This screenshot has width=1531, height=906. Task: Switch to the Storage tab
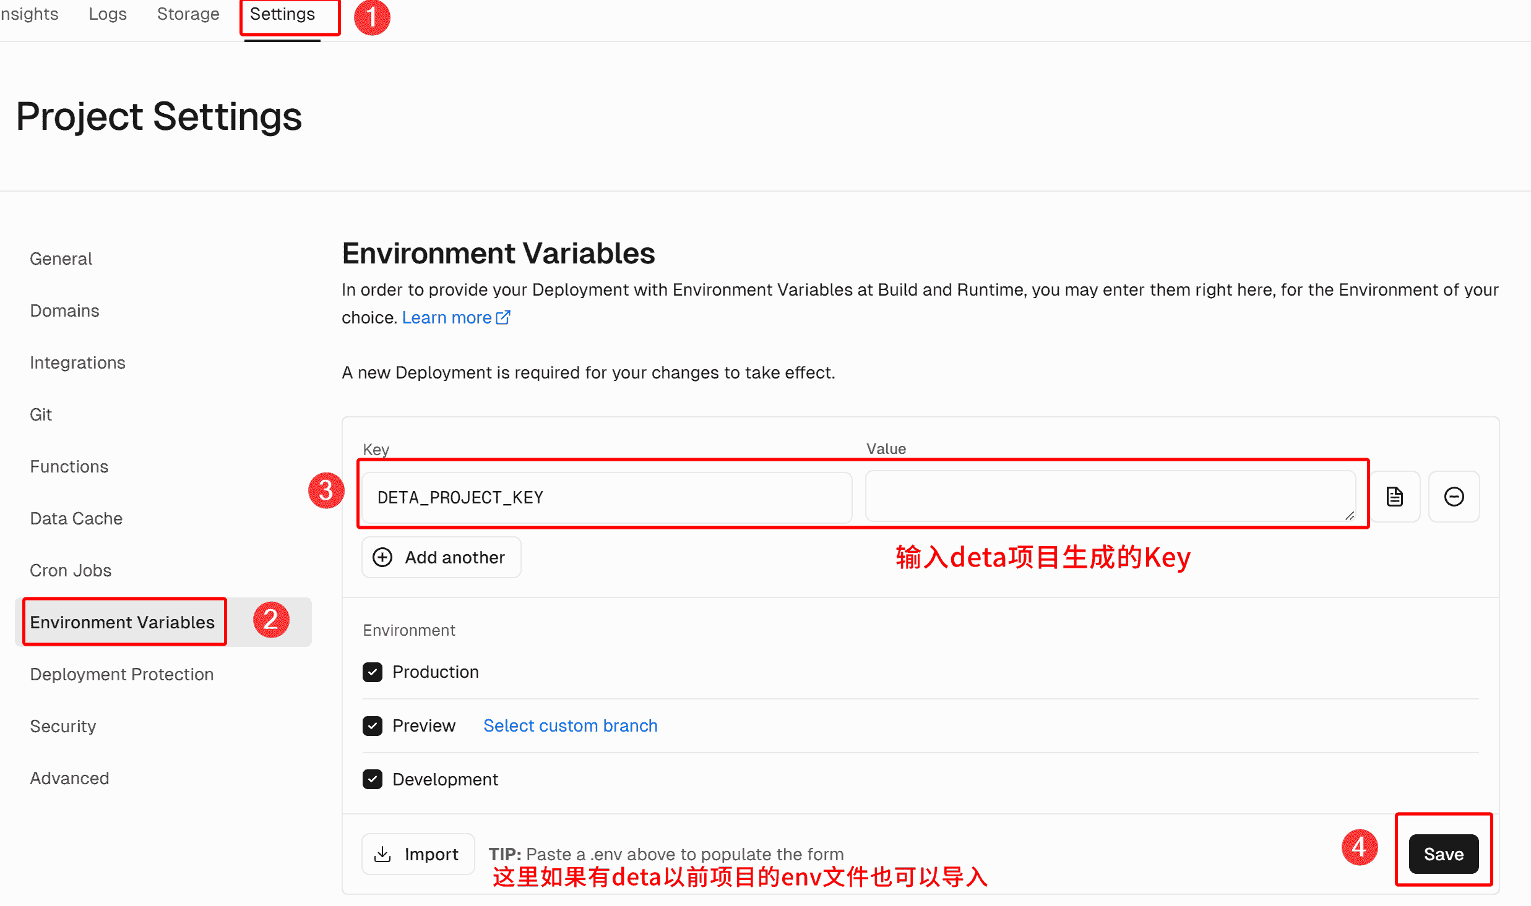click(x=188, y=14)
